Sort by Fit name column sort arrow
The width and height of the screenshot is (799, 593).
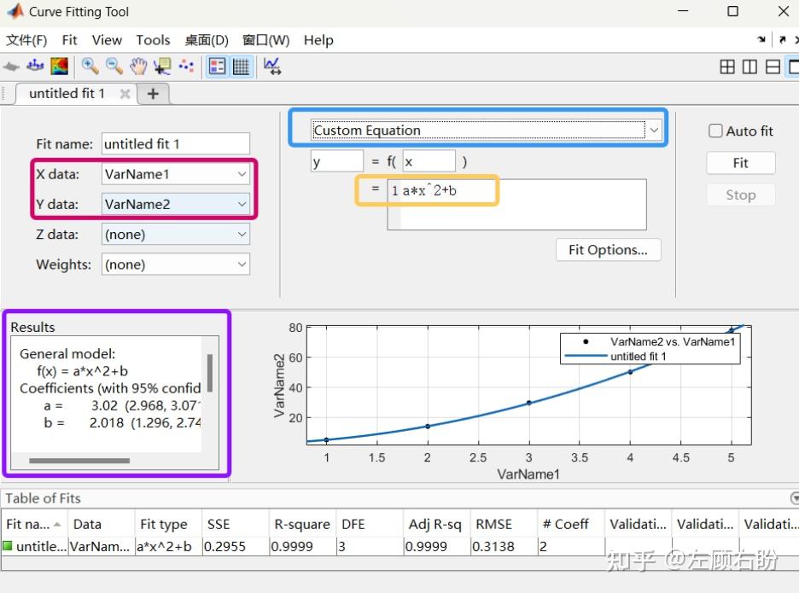[x=57, y=524]
